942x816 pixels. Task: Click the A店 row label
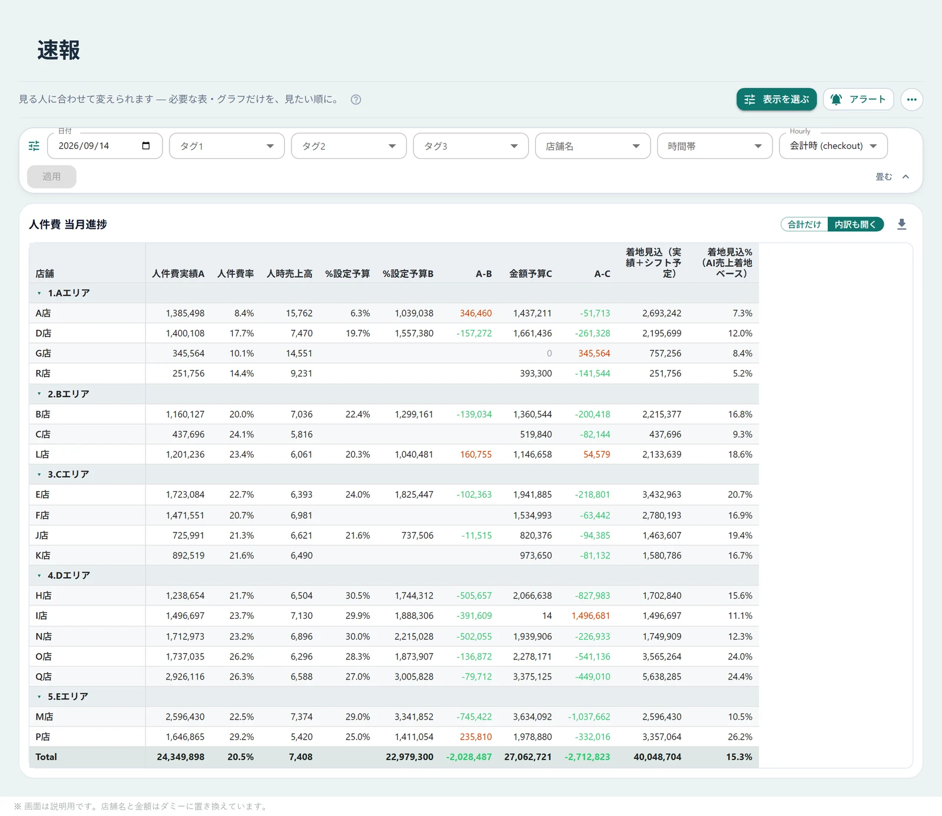43,313
